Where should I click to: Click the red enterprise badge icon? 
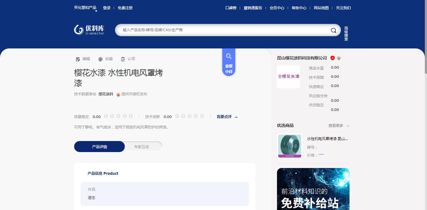333,58
